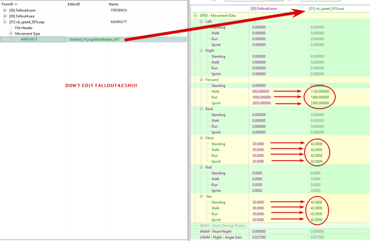Select the Fallout4.esm Forward Run value 1000.000000
Image resolution: width=370 pixels, height=241 pixels.
261,97
